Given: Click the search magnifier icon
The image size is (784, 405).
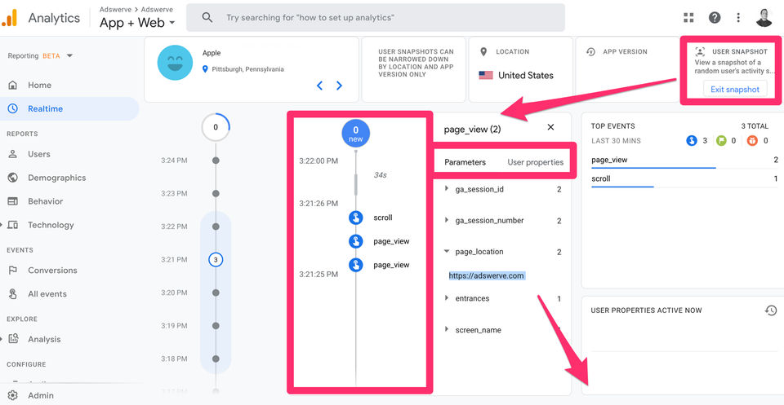Looking at the screenshot, I should pos(207,17).
